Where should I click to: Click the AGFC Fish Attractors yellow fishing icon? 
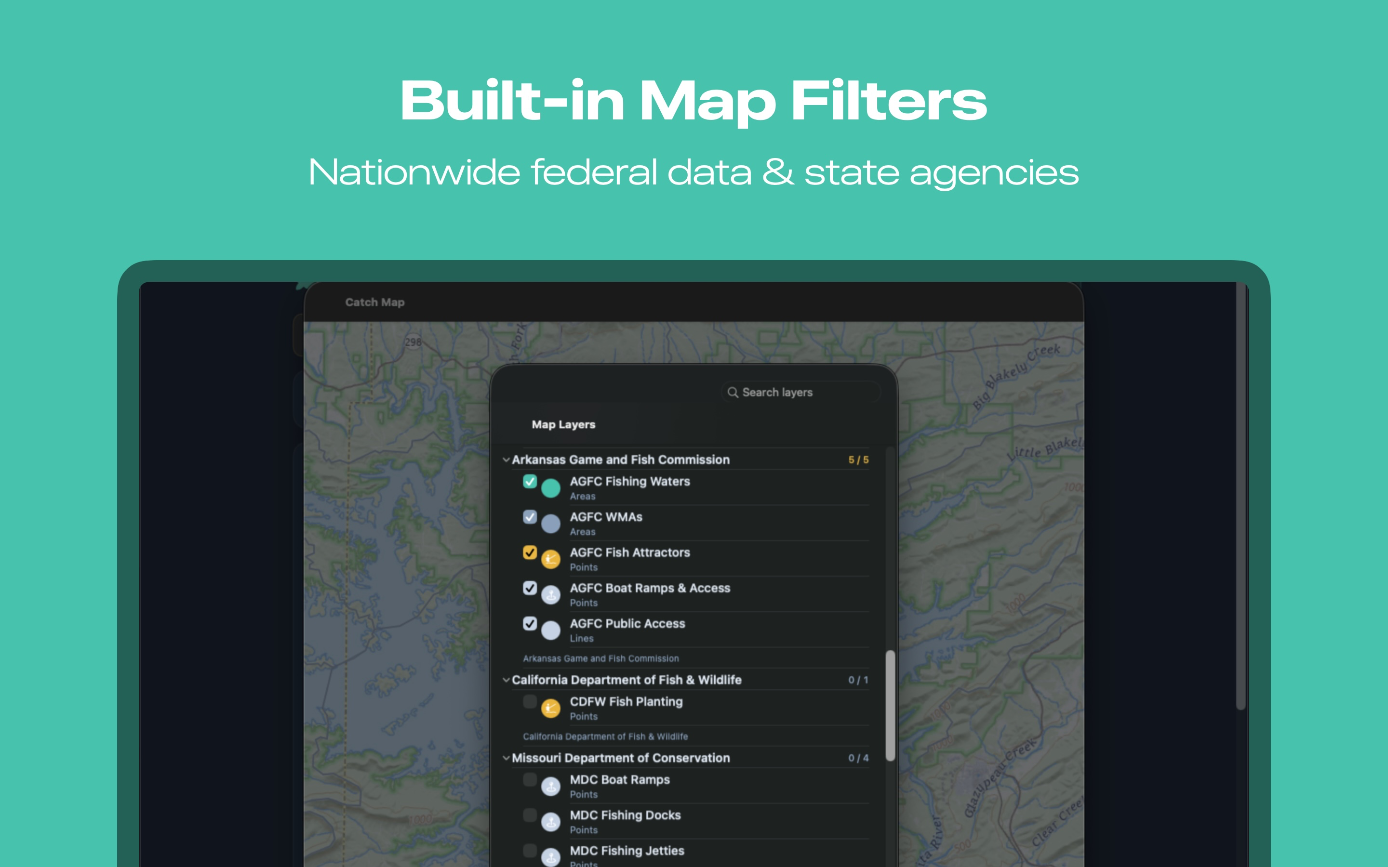point(550,559)
